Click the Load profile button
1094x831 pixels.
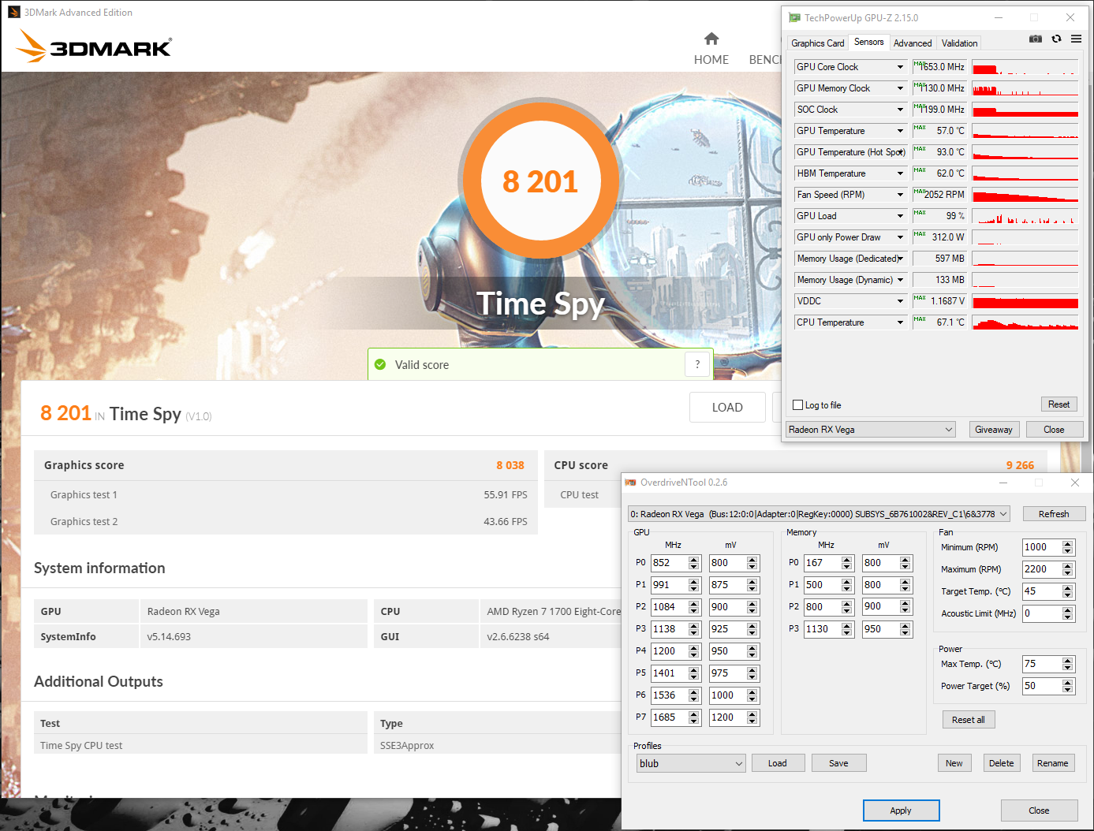pyautogui.click(x=778, y=763)
